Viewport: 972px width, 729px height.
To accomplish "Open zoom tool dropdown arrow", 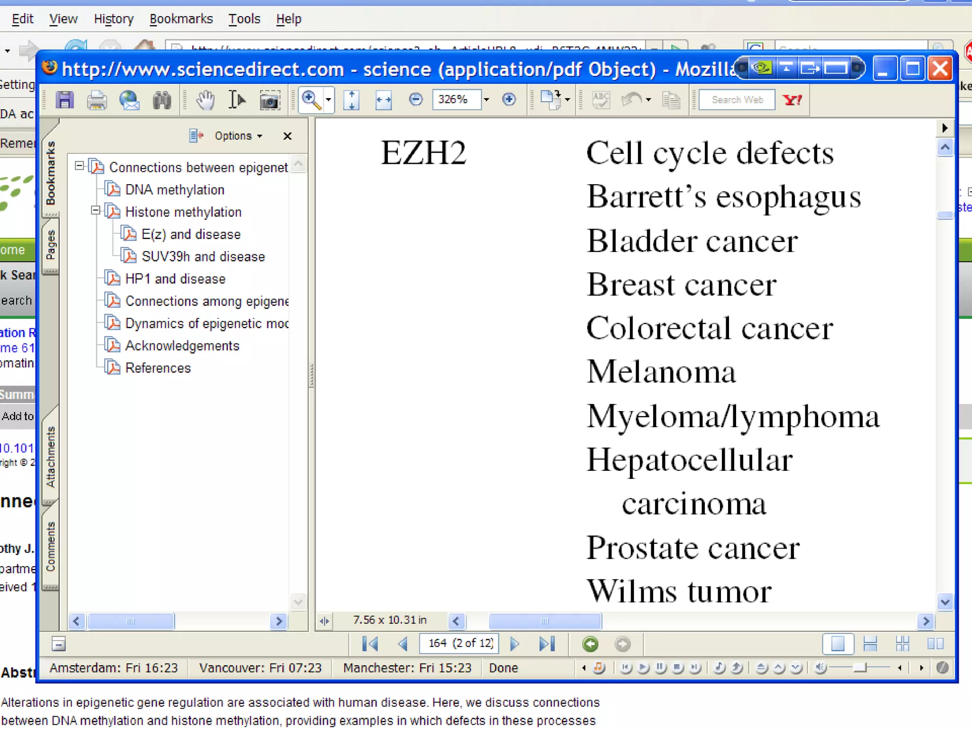I will (x=328, y=100).
